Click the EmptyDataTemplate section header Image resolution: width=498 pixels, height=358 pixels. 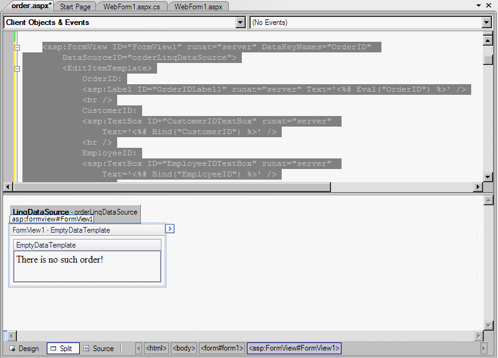point(87,245)
